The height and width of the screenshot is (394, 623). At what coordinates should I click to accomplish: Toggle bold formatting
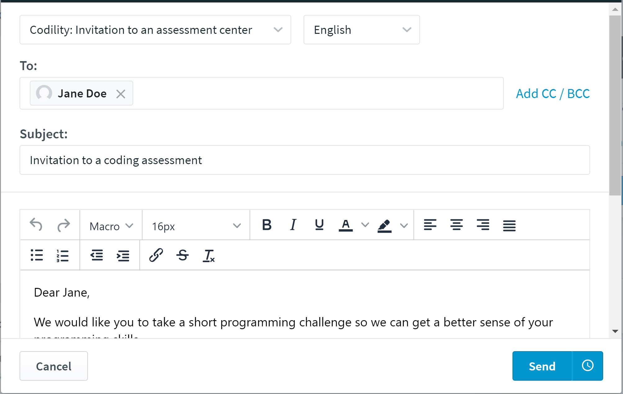tap(267, 225)
